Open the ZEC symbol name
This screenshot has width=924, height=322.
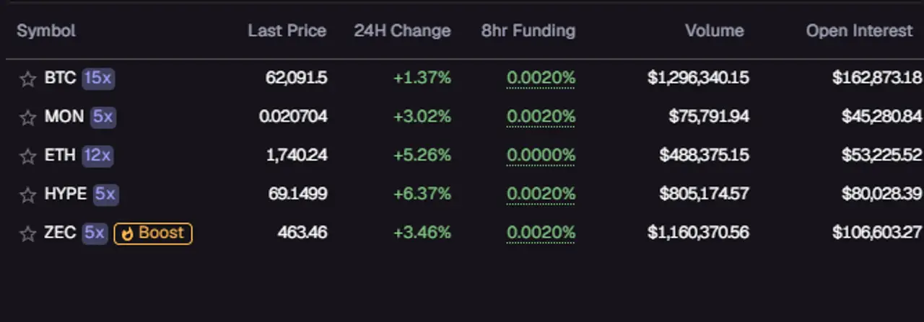coord(60,233)
